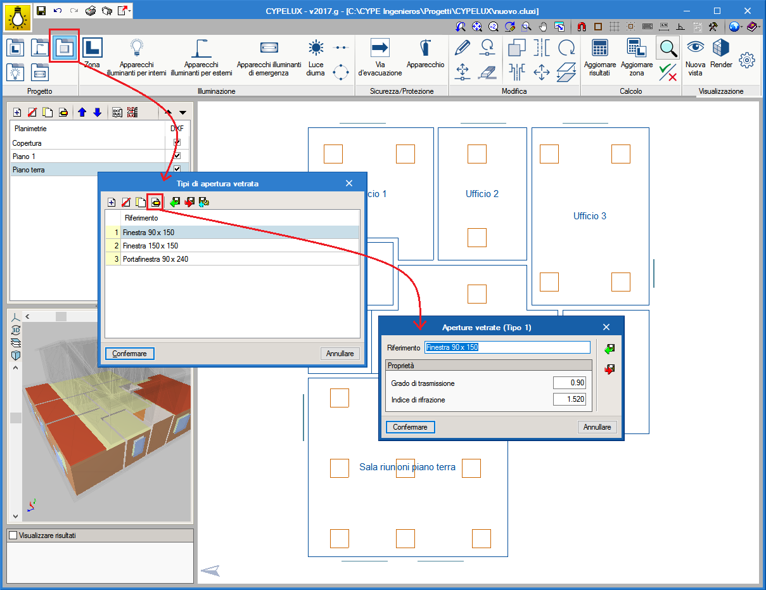Open the Render view
766x590 pixels.
tap(721, 53)
